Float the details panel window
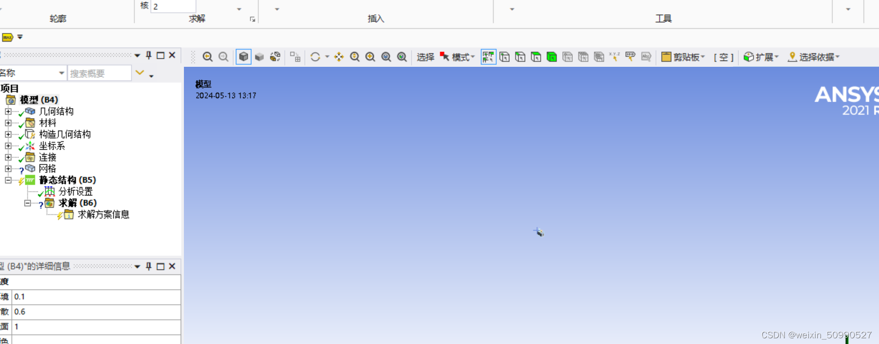Viewport: 879px width, 344px height. 161,266
